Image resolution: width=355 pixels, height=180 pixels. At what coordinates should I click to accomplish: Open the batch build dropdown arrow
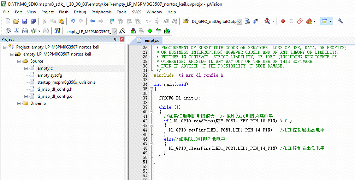pyautogui.click(x=40, y=31)
